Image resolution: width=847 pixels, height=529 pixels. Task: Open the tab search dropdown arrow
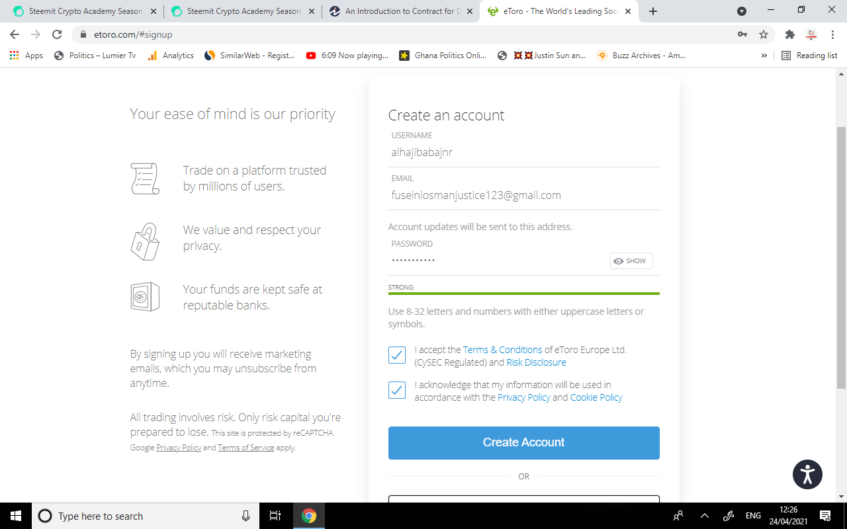point(742,11)
